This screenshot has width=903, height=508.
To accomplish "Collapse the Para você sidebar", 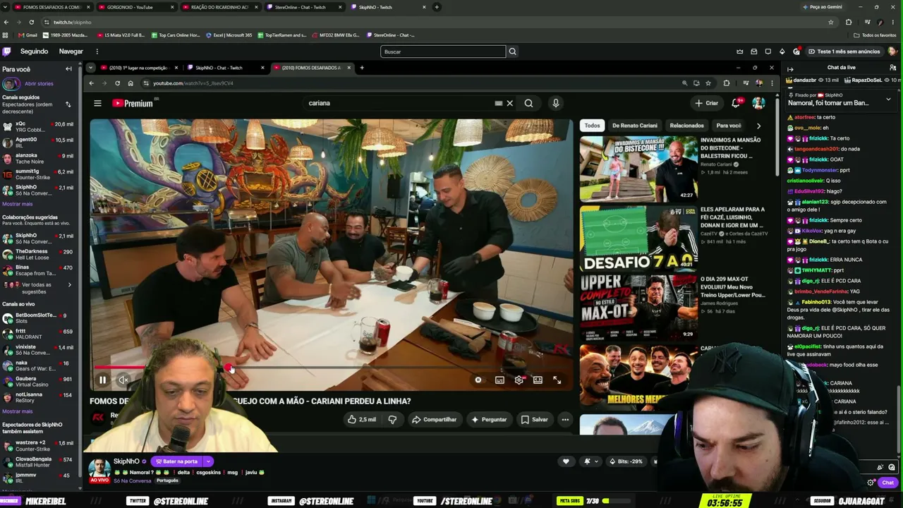I will coord(68,69).
